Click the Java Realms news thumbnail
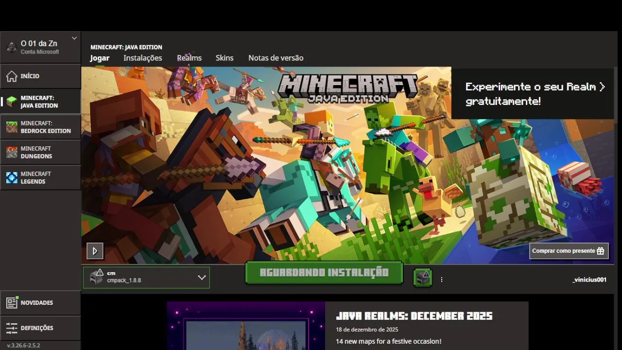The height and width of the screenshot is (350, 622). point(246,326)
